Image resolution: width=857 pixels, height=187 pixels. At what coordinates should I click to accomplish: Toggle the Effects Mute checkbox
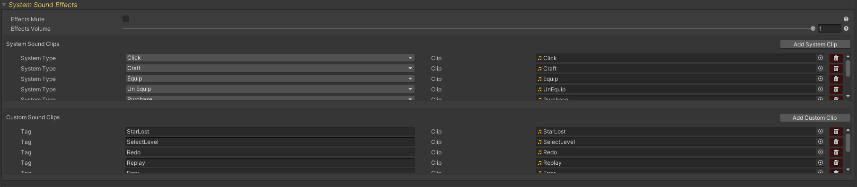click(126, 19)
